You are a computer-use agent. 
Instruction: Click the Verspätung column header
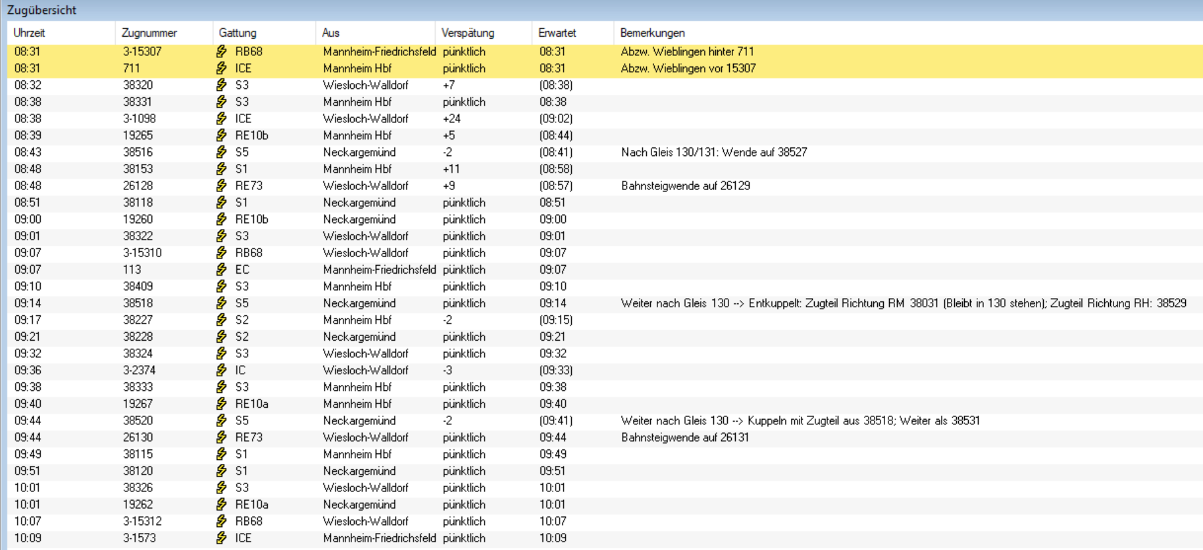[x=467, y=33]
